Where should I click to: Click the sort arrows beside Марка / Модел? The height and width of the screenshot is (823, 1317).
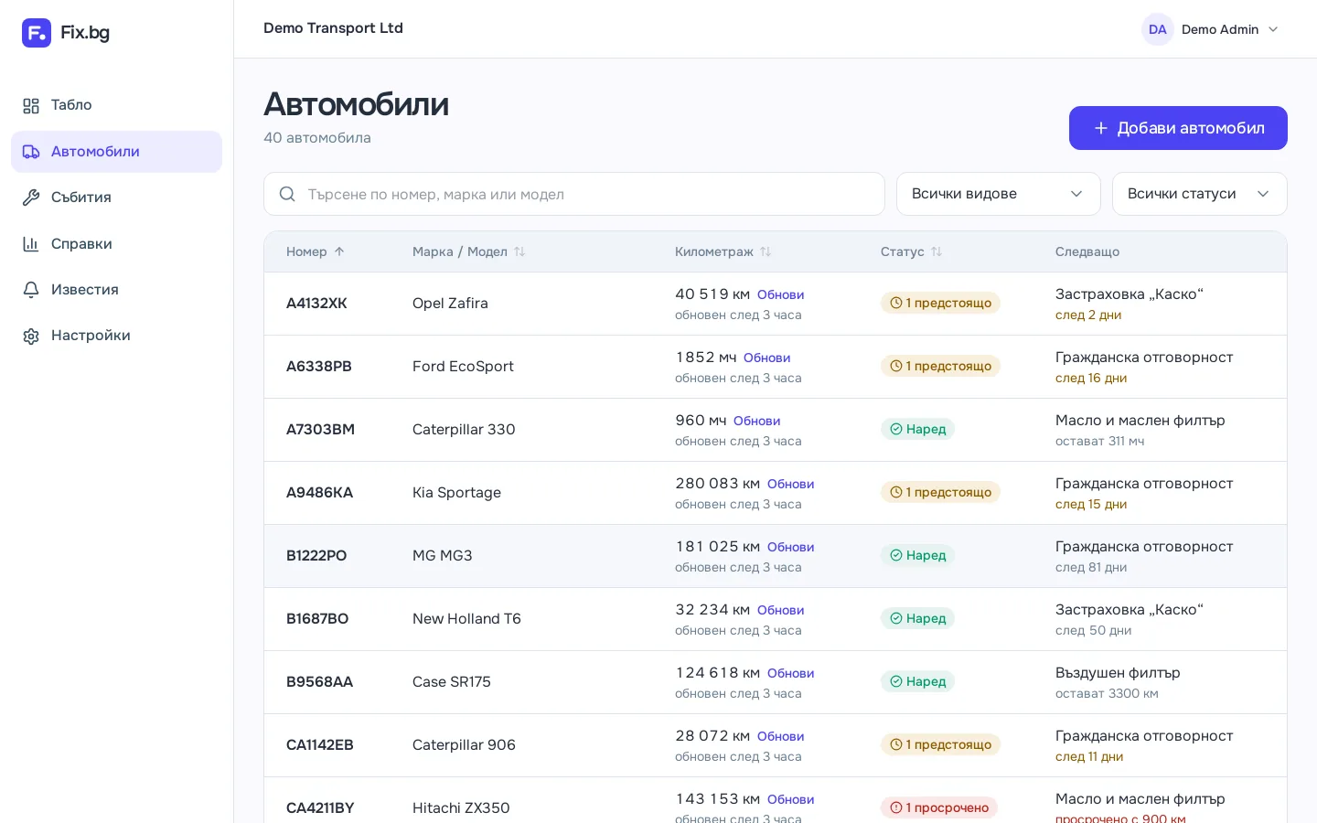click(519, 251)
